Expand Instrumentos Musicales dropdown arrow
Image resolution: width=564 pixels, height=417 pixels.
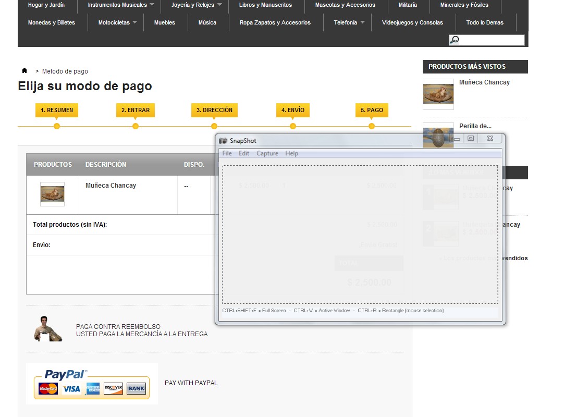tap(152, 5)
